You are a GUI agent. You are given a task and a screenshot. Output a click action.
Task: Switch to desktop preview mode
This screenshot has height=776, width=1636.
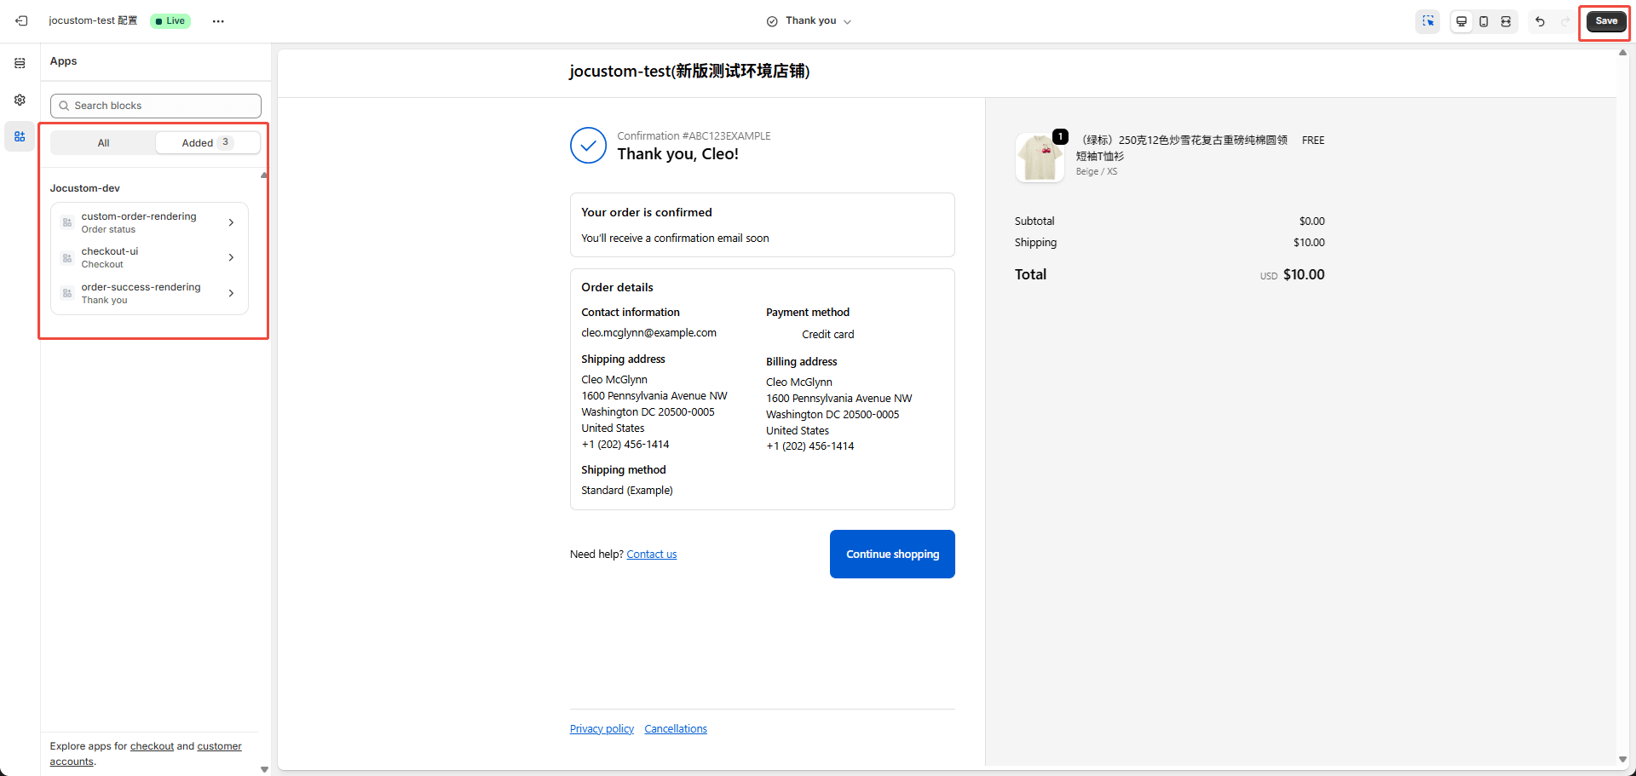[x=1461, y=21]
